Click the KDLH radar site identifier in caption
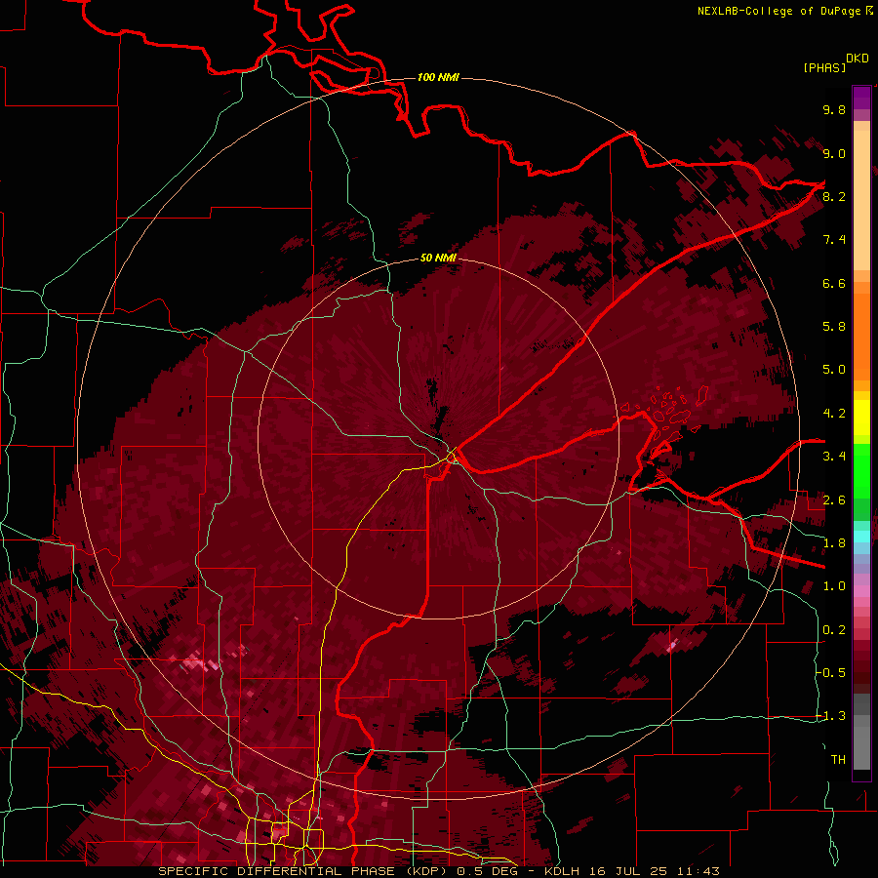The image size is (878, 878). click(563, 871)
